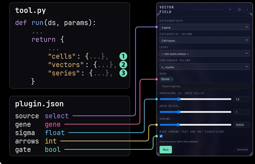Click the 'float' type next to sigma
255x164 pixels.
click(55, 132)
